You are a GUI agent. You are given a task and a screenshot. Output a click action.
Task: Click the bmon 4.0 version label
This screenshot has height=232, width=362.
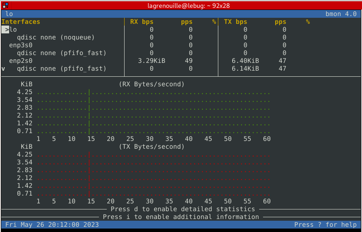[341, 14]
